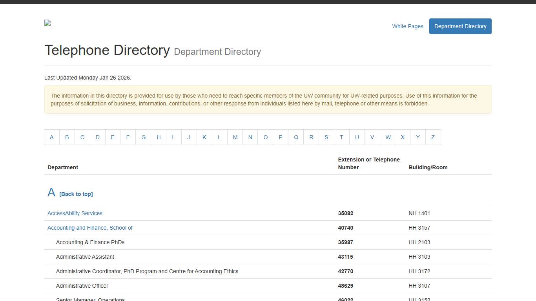Screen dimensions: 536x301
Task: Click the Telephone Directory page title
Action: [107, 50]
